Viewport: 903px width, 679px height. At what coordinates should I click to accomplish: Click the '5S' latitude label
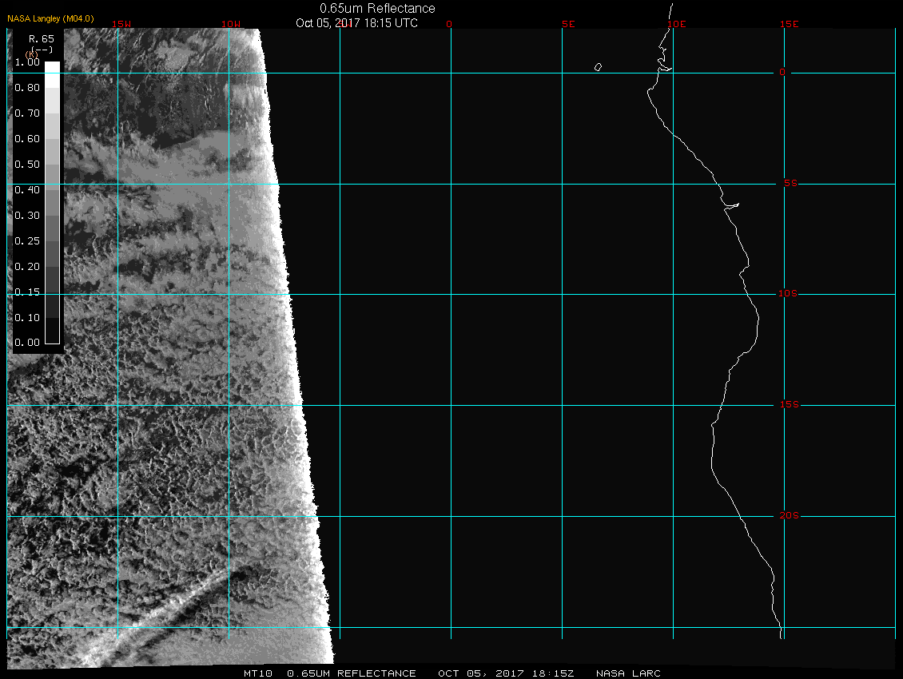click(x=790, y=183)
